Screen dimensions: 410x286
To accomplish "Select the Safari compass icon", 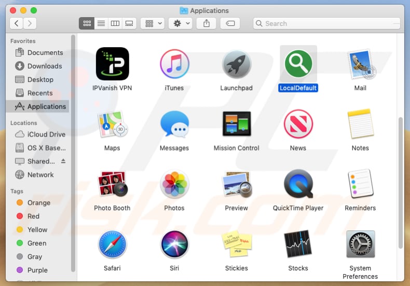I will 112,244.
